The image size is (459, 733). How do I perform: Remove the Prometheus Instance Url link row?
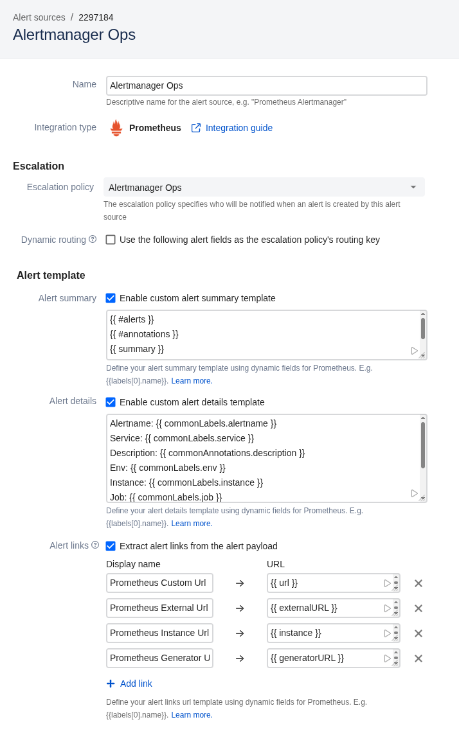click(419, 633)
